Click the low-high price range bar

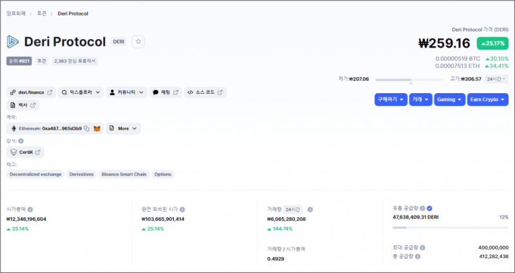pyautogui.click(x=409, y=80)
